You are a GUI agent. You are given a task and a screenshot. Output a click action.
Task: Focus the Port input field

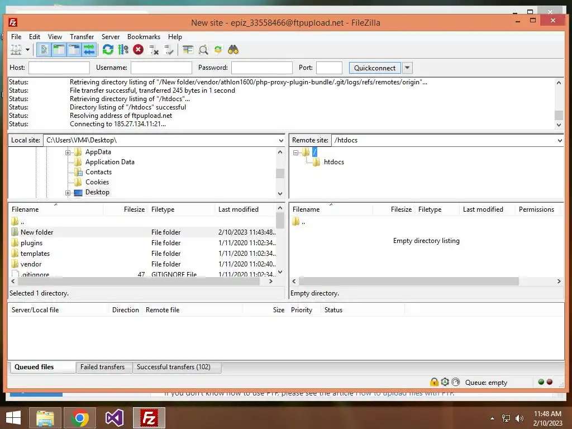[x=329, y=68]
